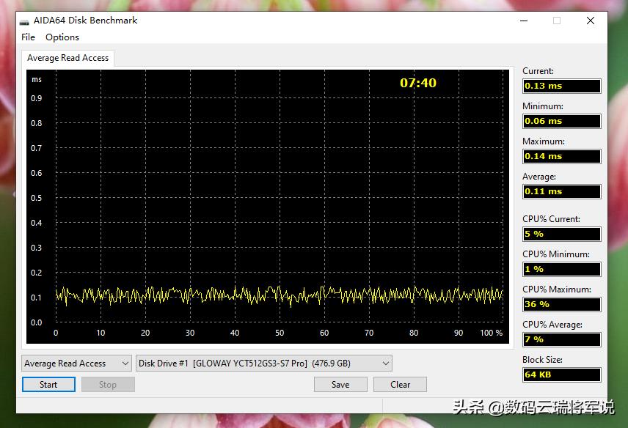This screenshot has width=628, height=428.
Task: Click the Stop button
Action: (108, 385)
